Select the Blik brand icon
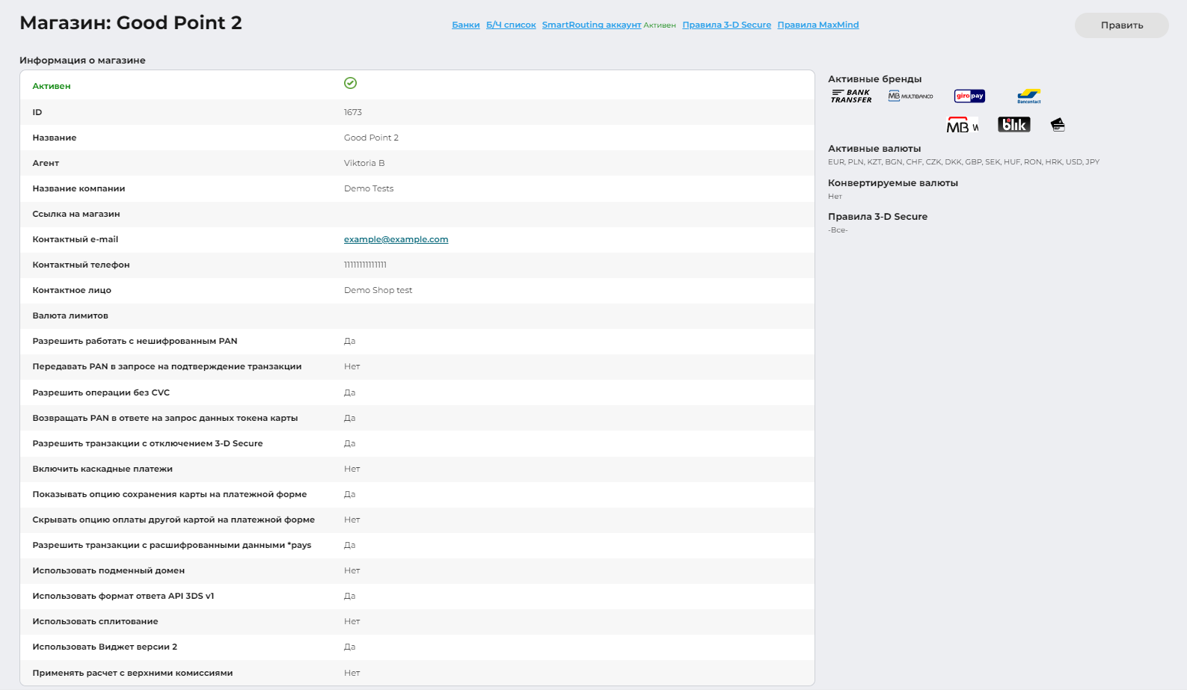 1013,125
